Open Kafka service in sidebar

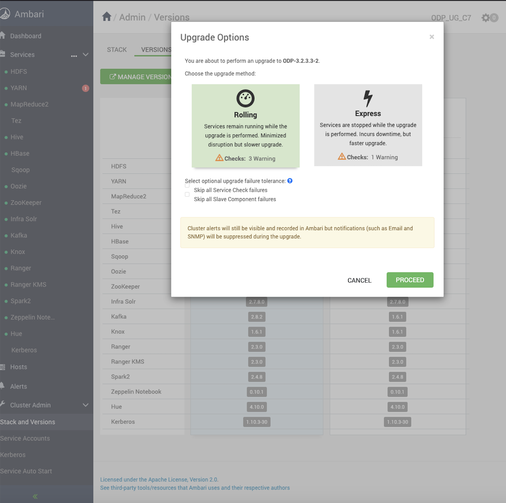[19, 235]
